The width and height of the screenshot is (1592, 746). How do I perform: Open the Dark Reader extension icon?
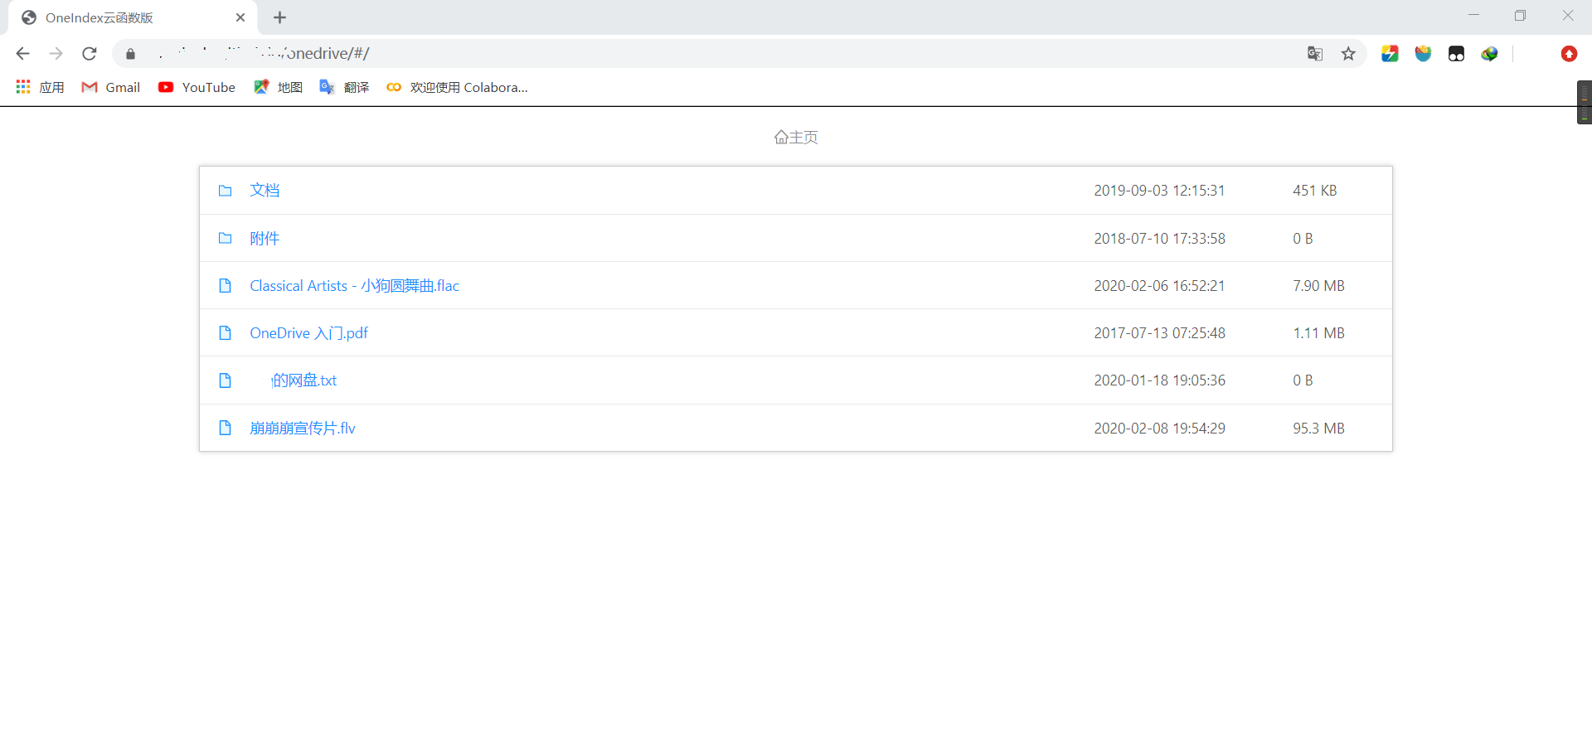tap(1456, 53)
